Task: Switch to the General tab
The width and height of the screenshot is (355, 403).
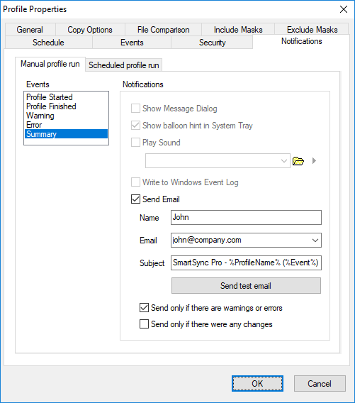Action: pos(30,30)
